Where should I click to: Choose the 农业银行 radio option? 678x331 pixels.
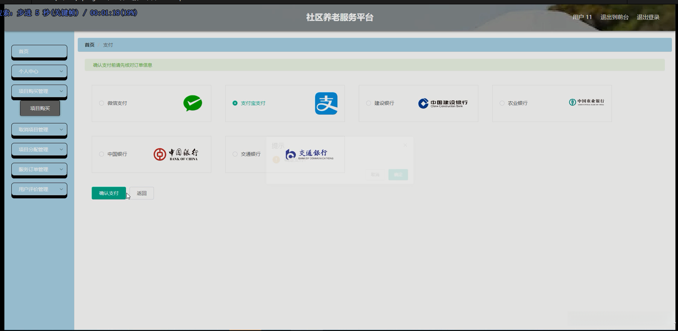pos(502,103)
